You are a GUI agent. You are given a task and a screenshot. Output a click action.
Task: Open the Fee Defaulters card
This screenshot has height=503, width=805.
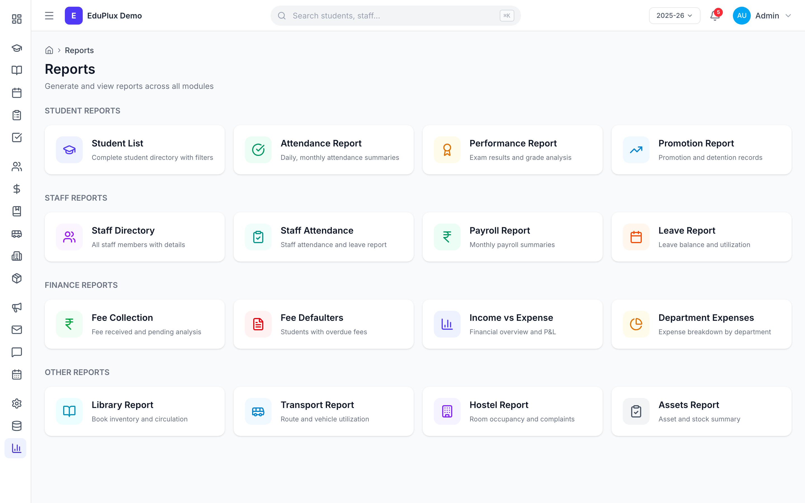[324, 324]
